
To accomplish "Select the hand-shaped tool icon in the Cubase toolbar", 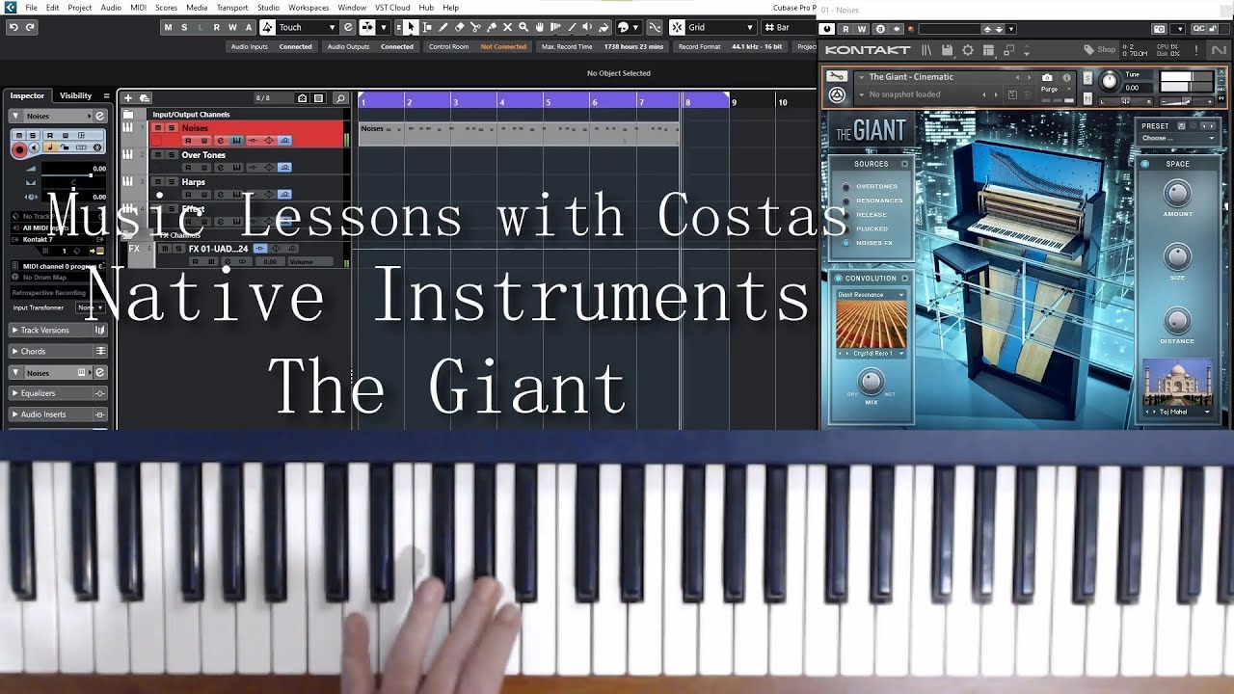I will (x=540, y=27).
